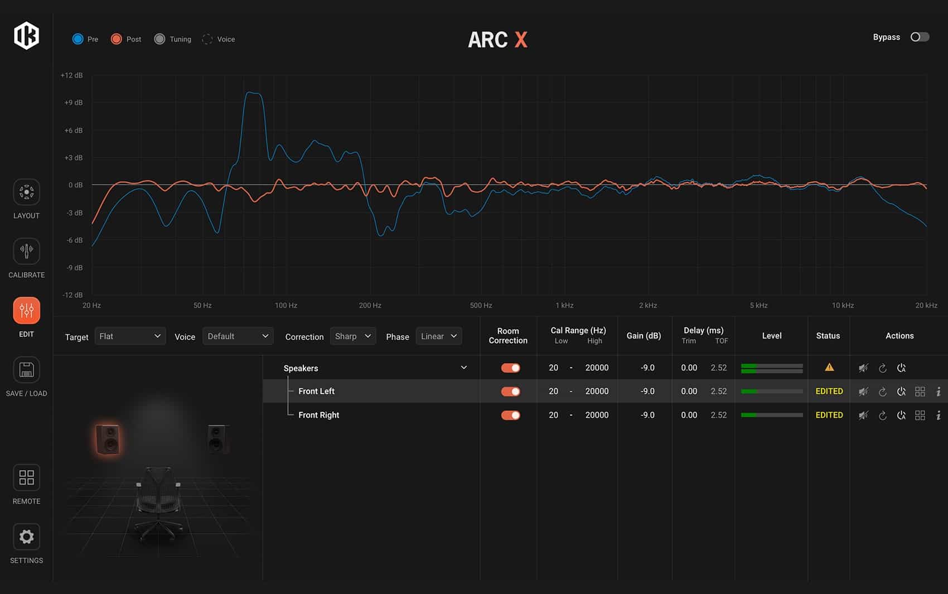This screenshot has height=594, width=948.
Task: Click the IK Multimedia logo icon
Action: (x=26, y=36)
